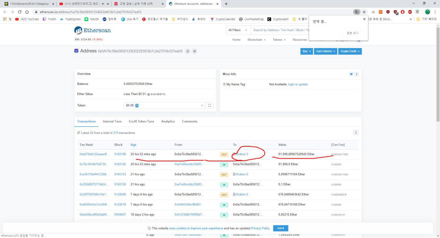Click the original view button in translate popup
The height and width of the screenshot is (238, 440).
click(352, 33)
